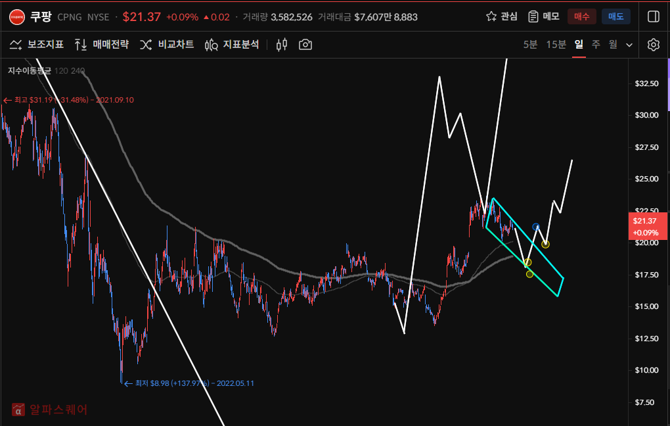Click the $25.00 price axis label
This screenshot has width=670, height=426.
(646, 179)
